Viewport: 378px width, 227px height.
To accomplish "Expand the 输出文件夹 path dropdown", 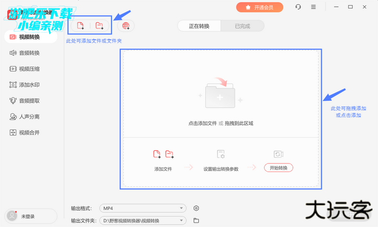I will tap(143, 221).
